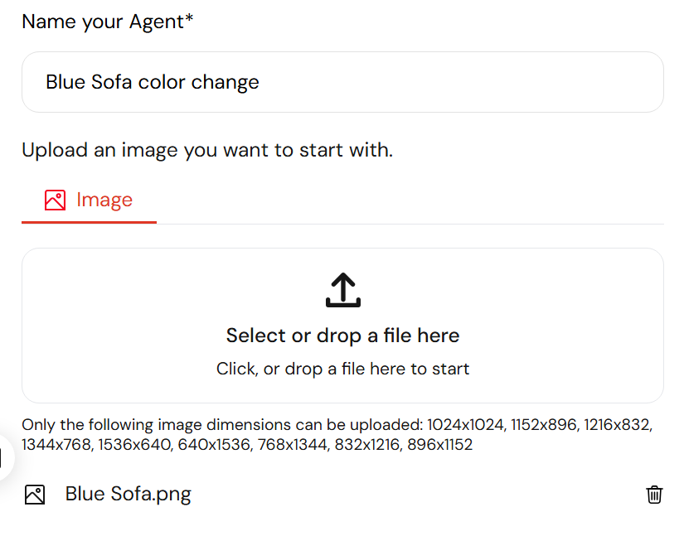
Task: Click the upload arrow icon
Action: (x=343, y=290)
